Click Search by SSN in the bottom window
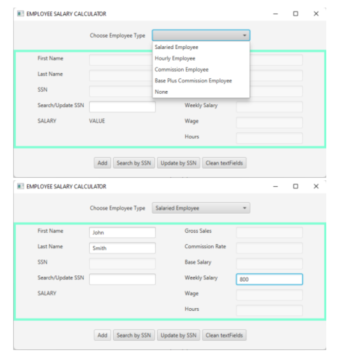This screenshot has width=343, height=364. click(134, 335)
